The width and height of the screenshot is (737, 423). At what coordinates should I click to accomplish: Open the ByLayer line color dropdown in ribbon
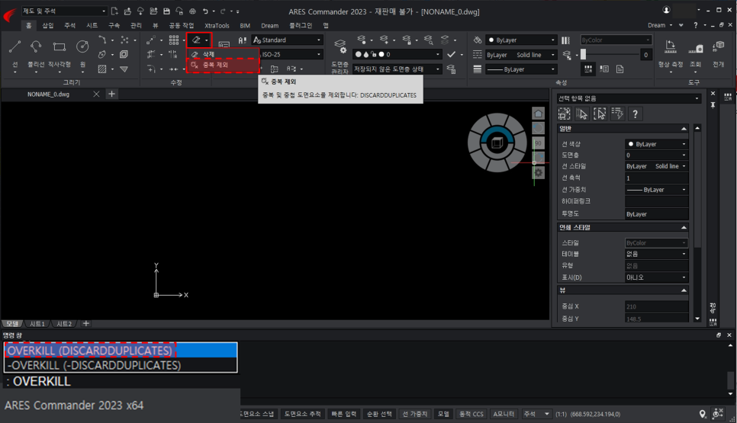click(x=521, y=40)
